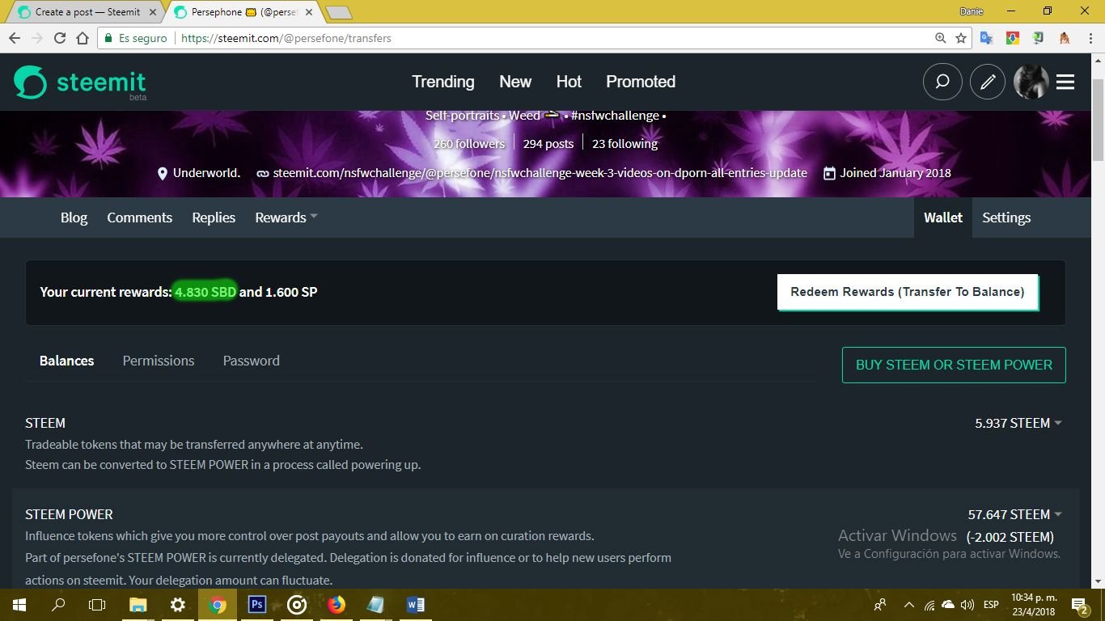Click the 4.830 SBD reward amount

coord(205,292)
